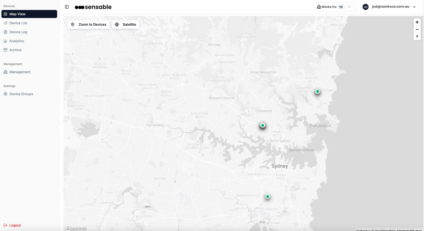
Task: Switch map to Satellite view
Action: (x=125, y=24)
